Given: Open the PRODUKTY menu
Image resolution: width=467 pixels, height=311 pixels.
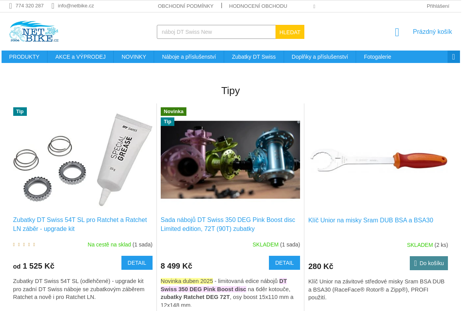Looking at the screenshot, I should coord(25,57).
